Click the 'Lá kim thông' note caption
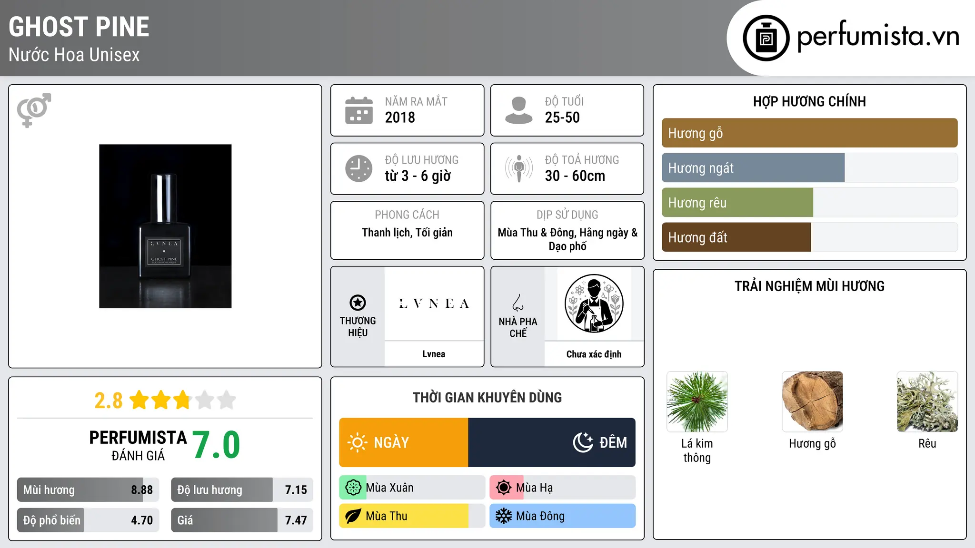Image resolution: width=975 pixels, height=548 pixels. coord(697,450)
